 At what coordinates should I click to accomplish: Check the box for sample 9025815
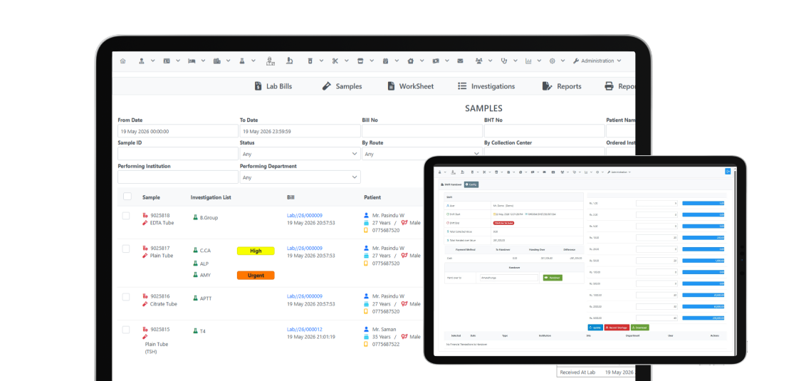pos(126,330)
